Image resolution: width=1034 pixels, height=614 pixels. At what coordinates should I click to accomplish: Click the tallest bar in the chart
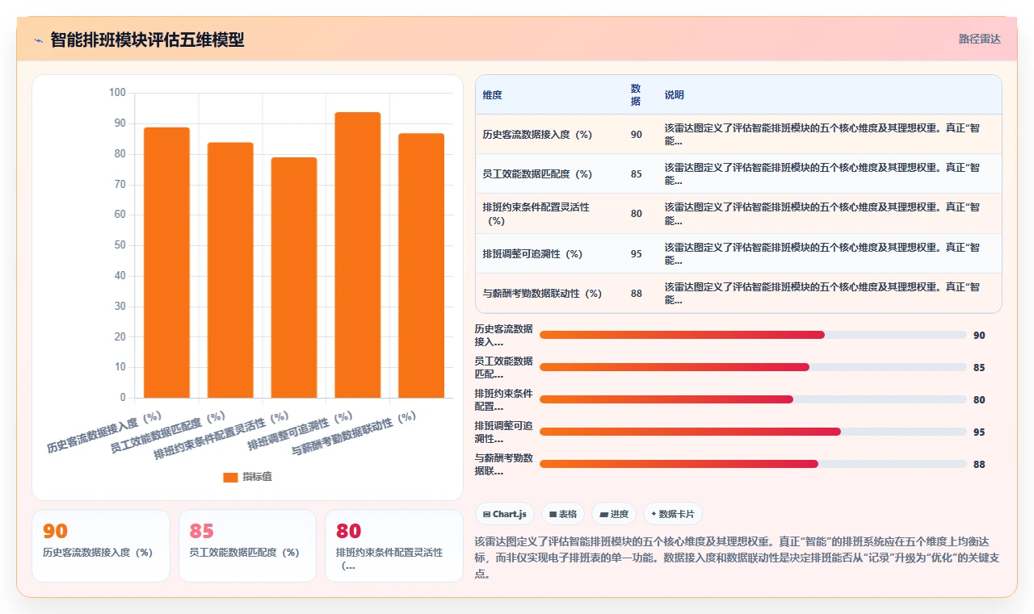point(357,255)
